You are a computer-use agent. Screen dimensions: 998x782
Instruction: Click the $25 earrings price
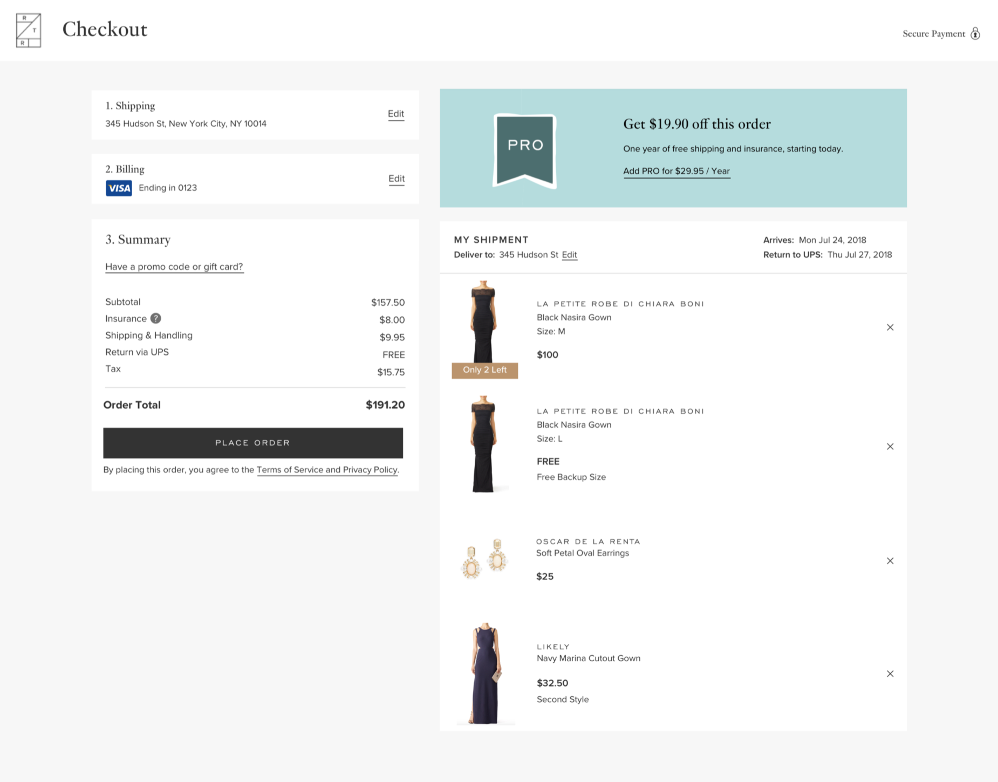(545, 577)
